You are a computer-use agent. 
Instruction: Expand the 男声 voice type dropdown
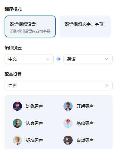(59, 85)
